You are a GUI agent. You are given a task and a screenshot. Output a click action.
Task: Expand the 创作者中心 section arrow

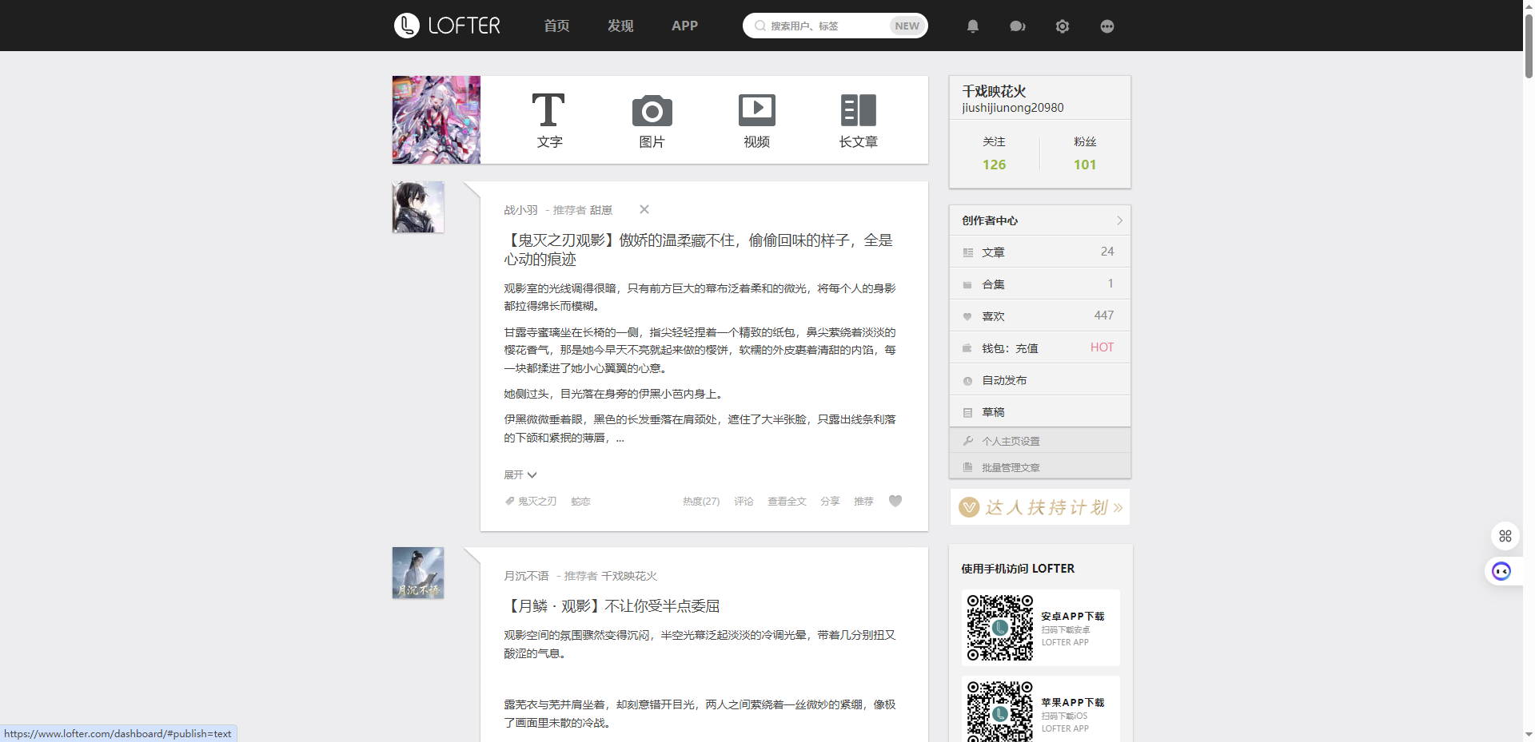pos(1119,220)
